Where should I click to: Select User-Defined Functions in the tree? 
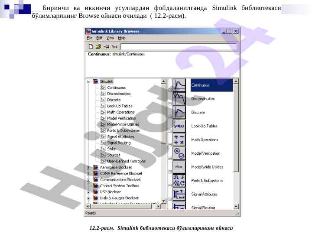pos(127,161)
